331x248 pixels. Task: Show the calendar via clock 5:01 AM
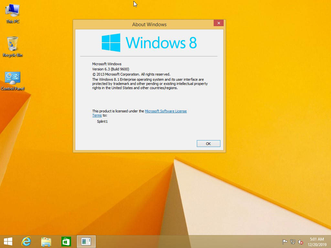(x=317, y=242)
